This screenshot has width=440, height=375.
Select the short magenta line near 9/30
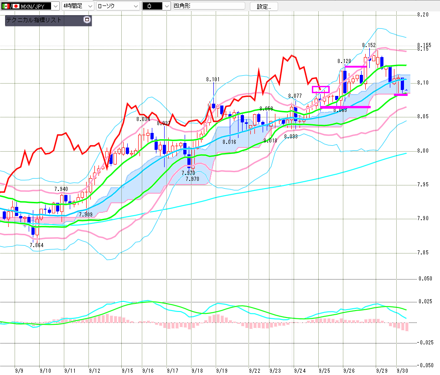point(401,95)
